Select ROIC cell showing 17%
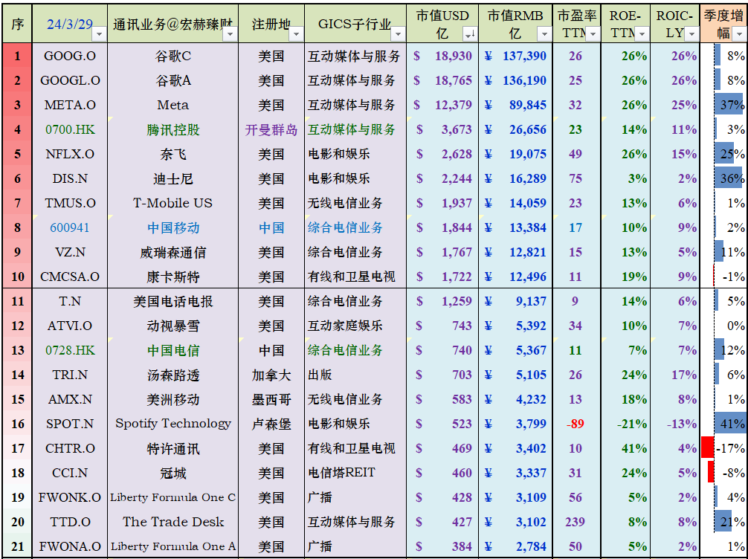This screenshot has width=748, height=559. [675, 375]
